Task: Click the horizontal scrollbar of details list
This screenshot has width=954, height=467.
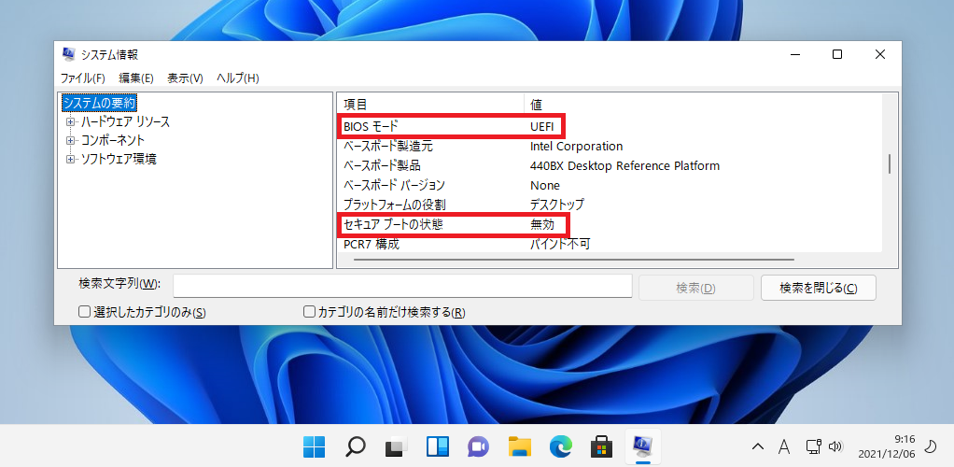Action: pos(573,260)
